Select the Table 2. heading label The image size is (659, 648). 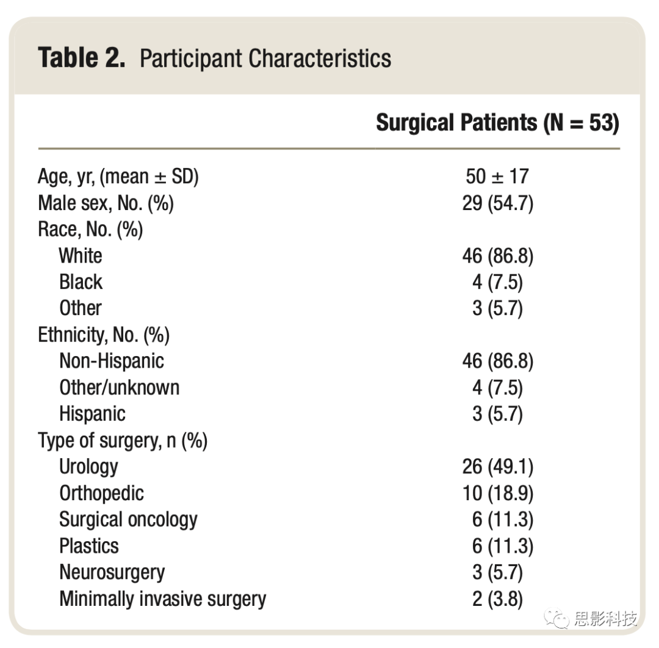click(x=82, y=57)
